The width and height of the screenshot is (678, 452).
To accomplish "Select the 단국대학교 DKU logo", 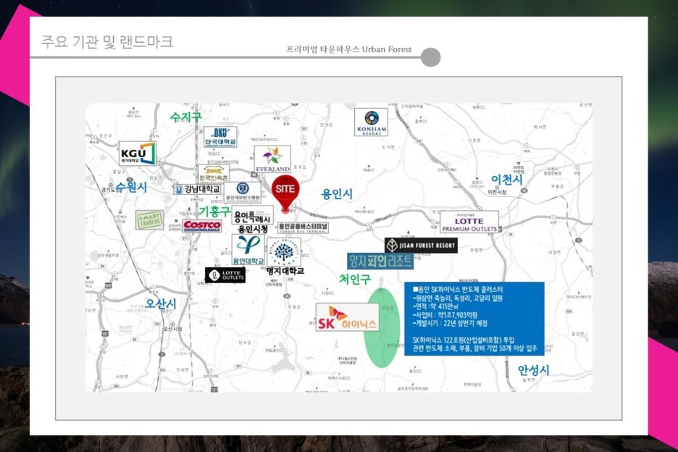I will click(x=220, y=137).
